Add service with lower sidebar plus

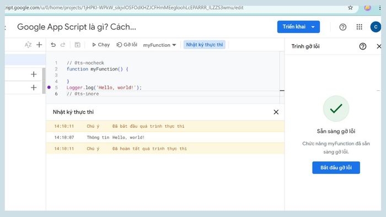(x=34, y=88)
